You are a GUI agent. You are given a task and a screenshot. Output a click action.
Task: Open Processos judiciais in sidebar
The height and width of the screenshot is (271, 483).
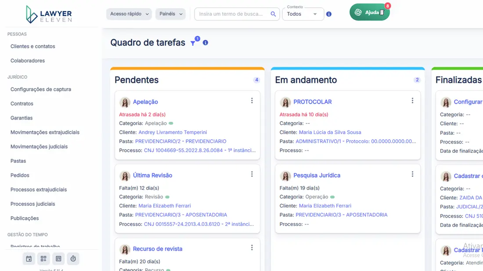point(33,204)
